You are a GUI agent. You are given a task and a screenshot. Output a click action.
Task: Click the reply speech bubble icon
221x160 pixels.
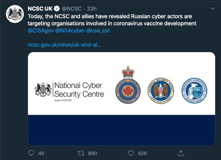[x=32, y=153]
